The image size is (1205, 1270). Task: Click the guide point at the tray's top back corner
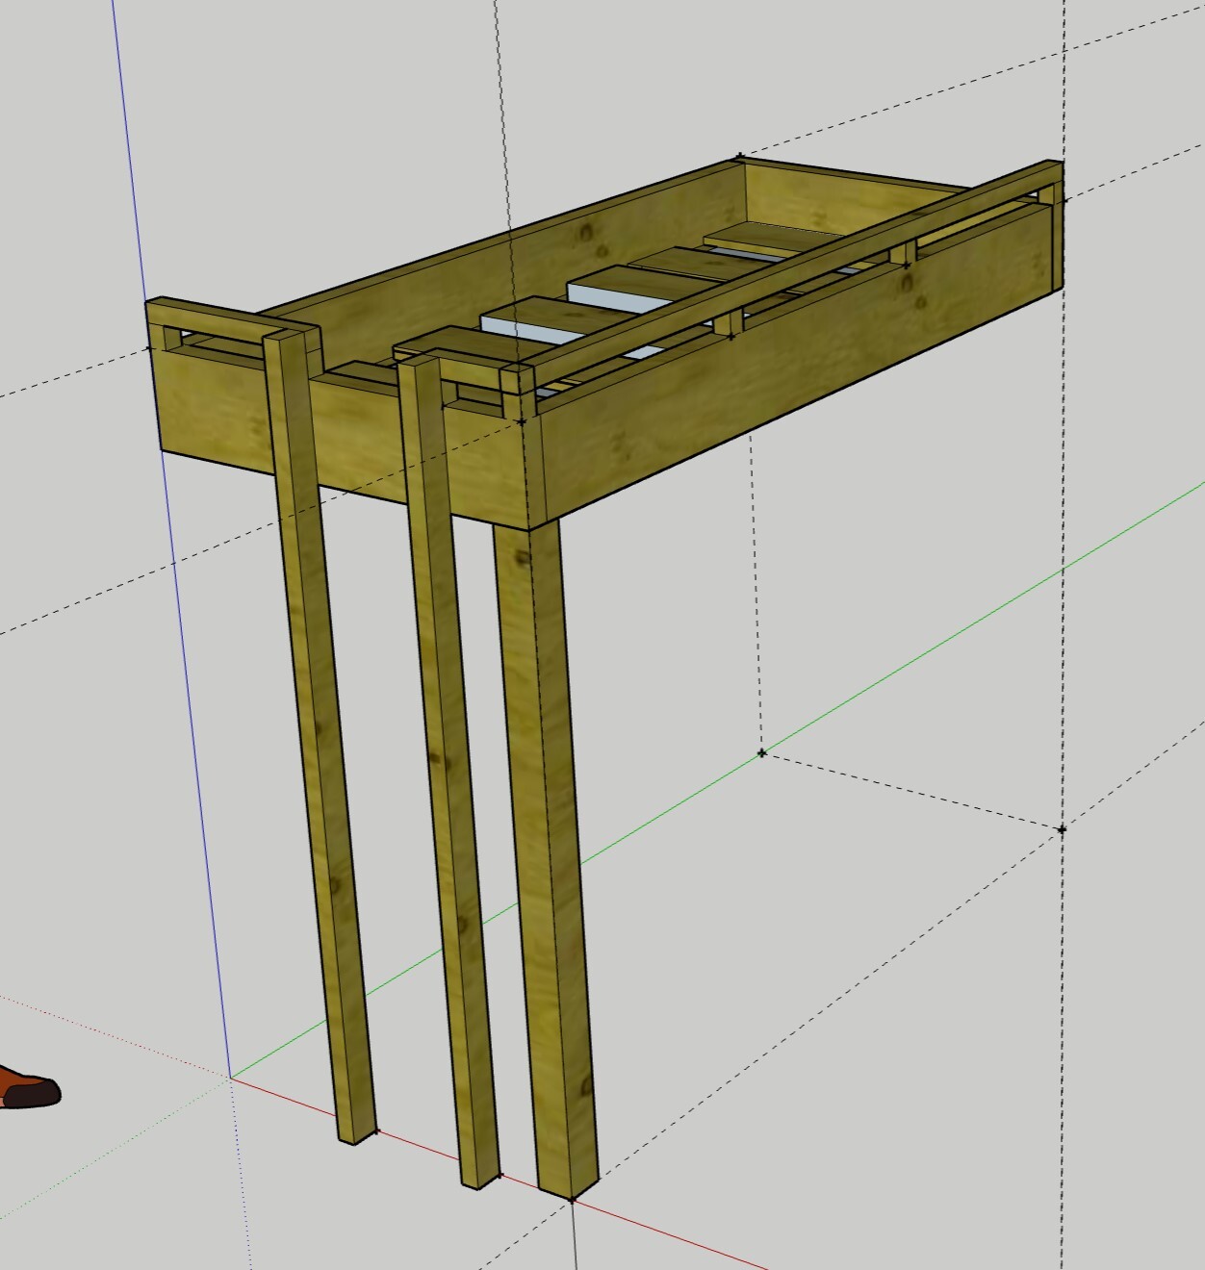click(x=739, y=156)
